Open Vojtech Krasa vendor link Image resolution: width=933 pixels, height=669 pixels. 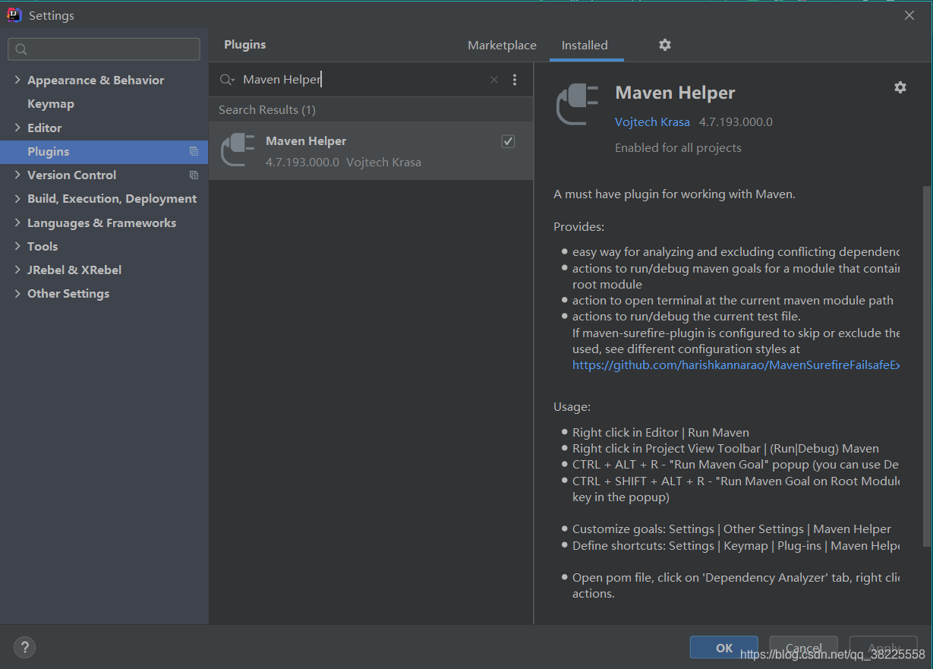click(x=652, y=122)
